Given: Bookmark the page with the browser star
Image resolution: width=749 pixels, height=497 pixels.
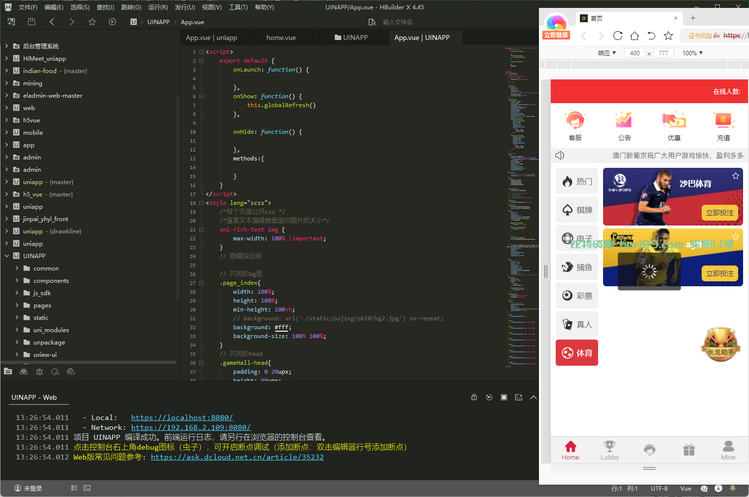Looking at the screenshot, I should (669, 36).
